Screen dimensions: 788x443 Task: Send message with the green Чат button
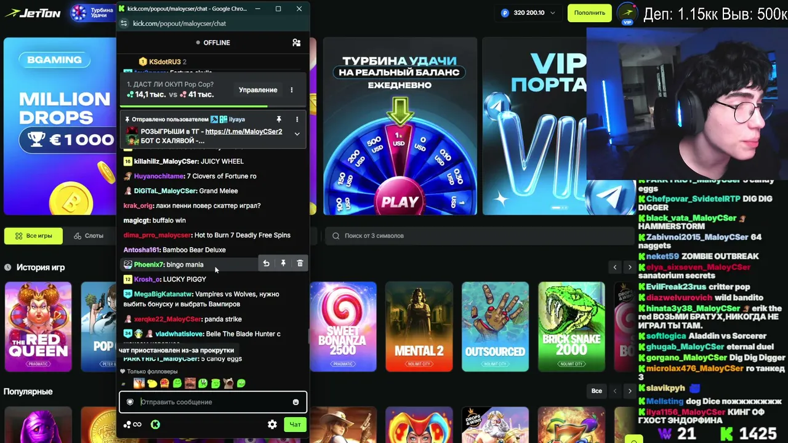point(295,425)
